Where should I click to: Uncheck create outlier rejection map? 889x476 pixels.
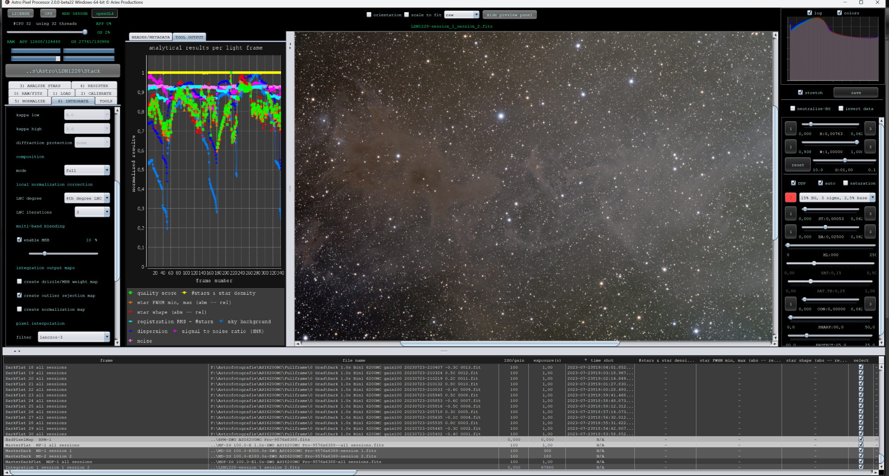click(x=19, y=295)
